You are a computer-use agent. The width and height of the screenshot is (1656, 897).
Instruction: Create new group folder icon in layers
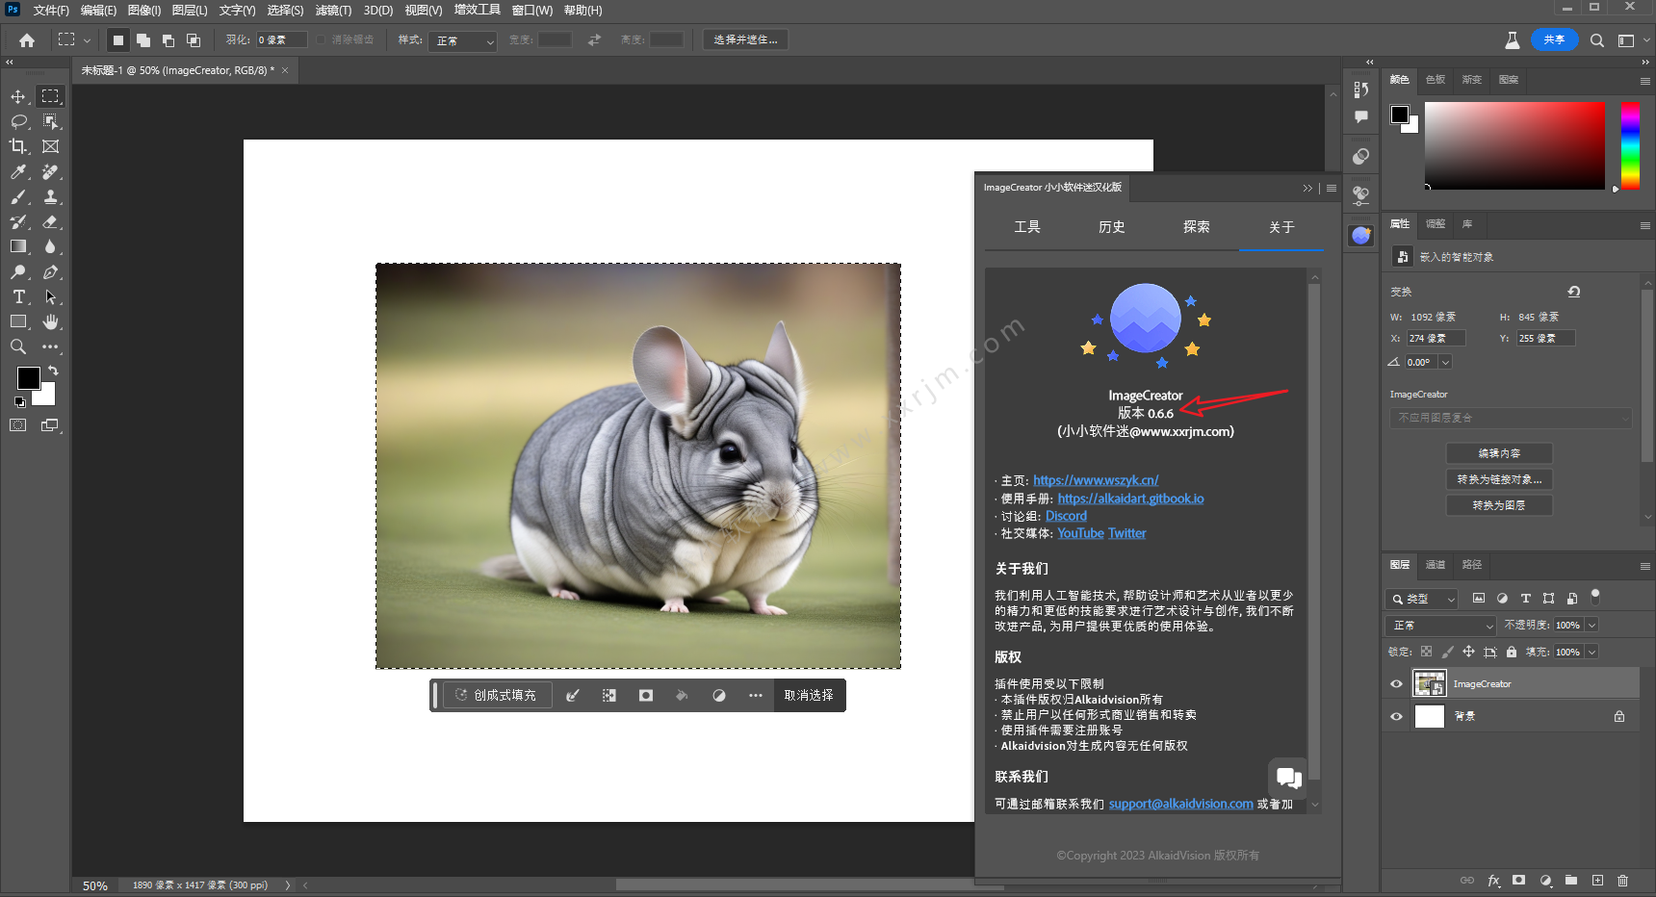click(x=1571, y=881)
